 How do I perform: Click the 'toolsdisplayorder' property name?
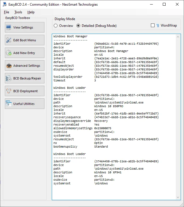[68, 77]
